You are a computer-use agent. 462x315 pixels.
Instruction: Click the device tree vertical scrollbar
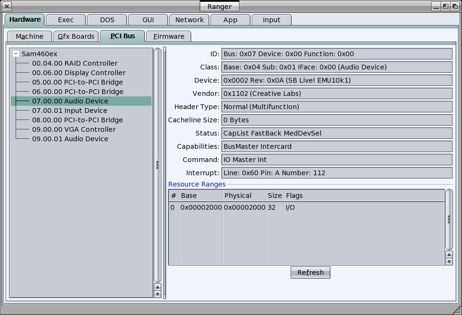[158, 165]
